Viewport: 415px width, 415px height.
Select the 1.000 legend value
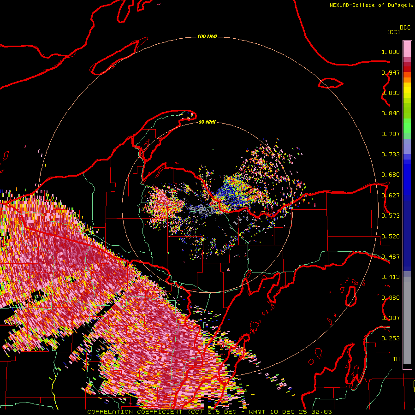391,52
